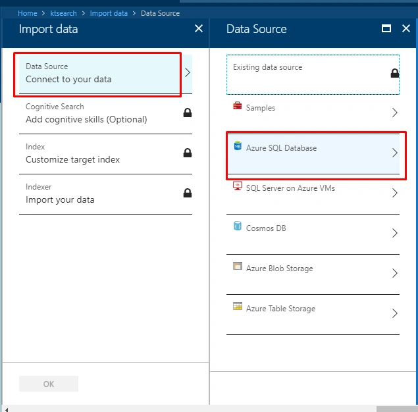This screenshot has width=418, height=412.
Task: Select Connect to your data step
Action: [105, 74]
